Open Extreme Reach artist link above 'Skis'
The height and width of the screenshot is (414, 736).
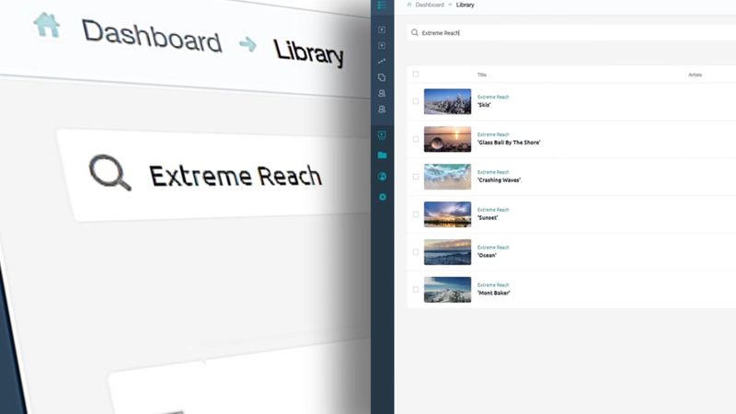pyautogui.click(x=493, y=98)
